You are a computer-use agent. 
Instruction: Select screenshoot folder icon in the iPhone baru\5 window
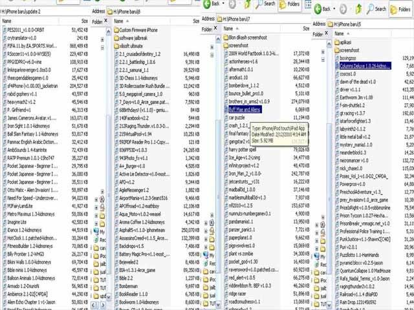tap(337, 50)
